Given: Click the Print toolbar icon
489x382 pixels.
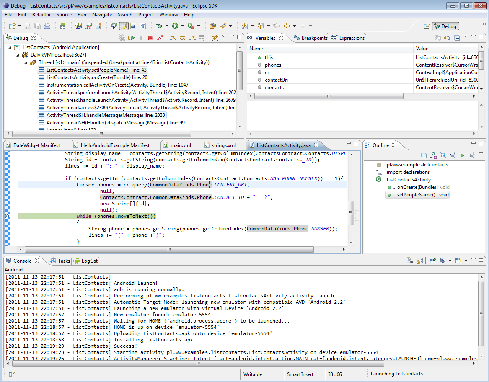Looking at the screenshot, I should point(47,26).
